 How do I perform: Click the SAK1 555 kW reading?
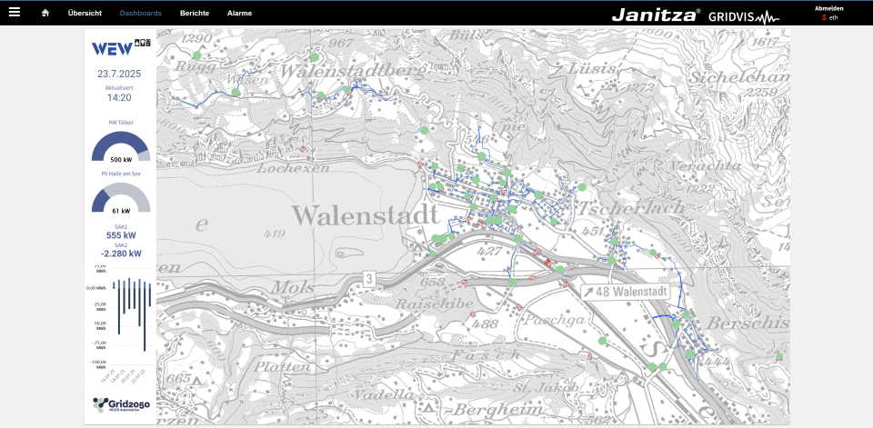pos(121,234)
